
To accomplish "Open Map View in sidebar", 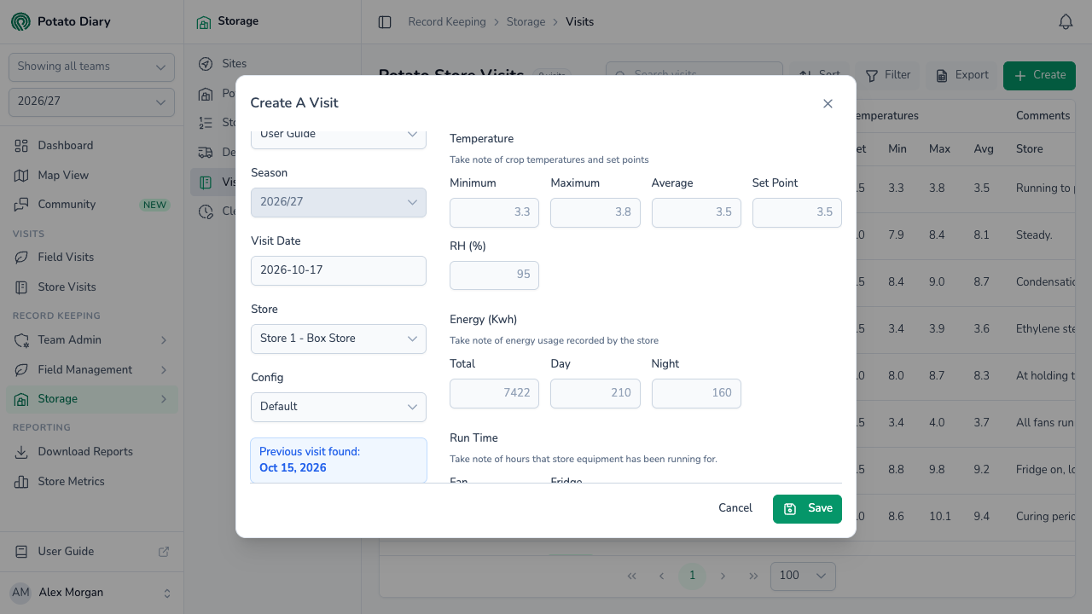I will (92, 176).
